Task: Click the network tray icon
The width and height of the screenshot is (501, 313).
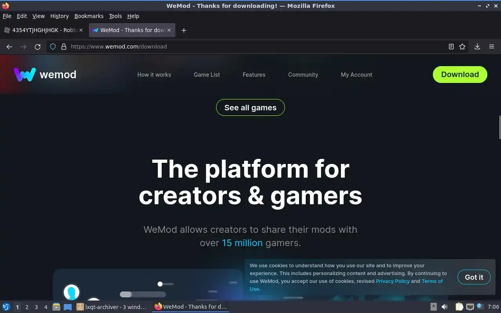Action: [x=470, y=307]
